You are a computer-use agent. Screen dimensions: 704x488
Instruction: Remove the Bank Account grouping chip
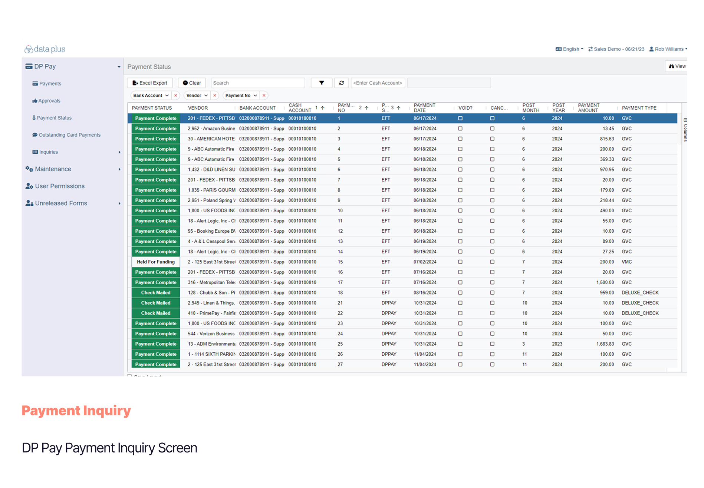(176, 96)
